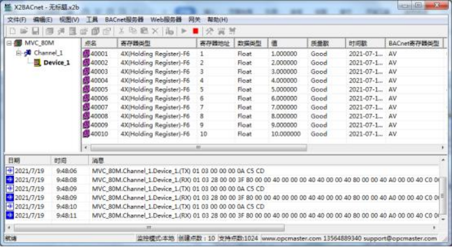The image size is (452, 247).
Task: Open the 工具 menu
Action: (x=92, y=20)
